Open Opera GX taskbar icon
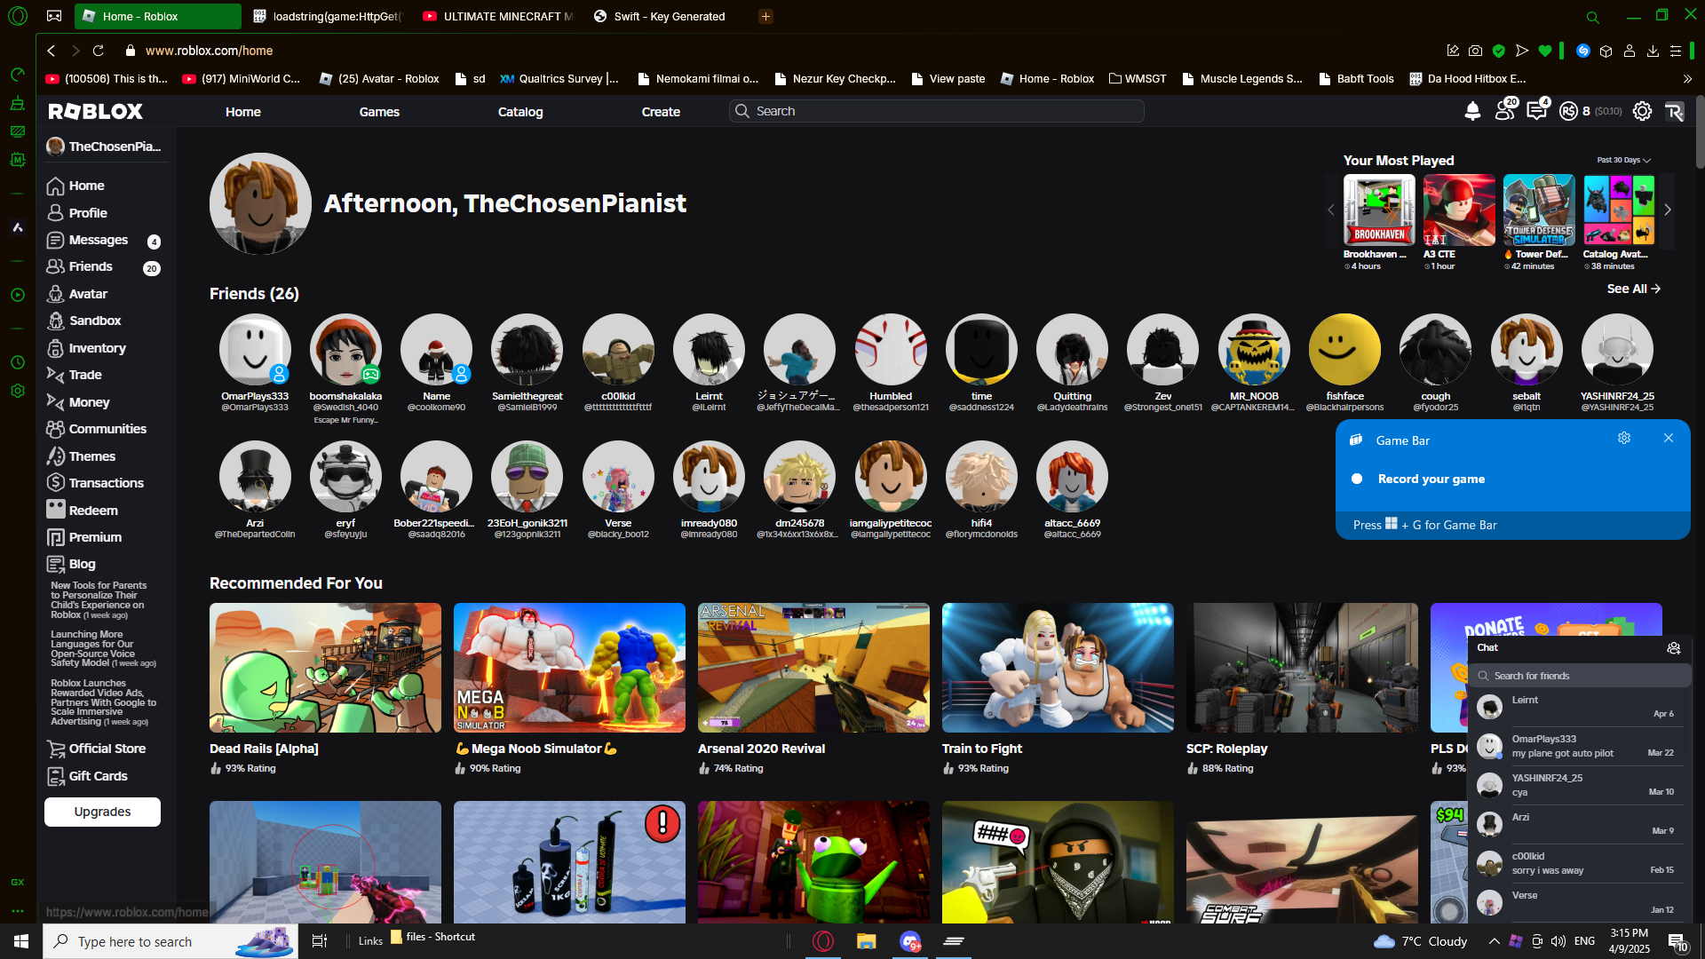Viewport: 1705px width, 959px height. coord(823,941)
